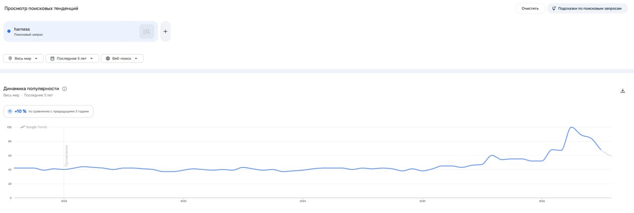Click the +10 % comparison chip
634x213 pixels.
point(49,111)
